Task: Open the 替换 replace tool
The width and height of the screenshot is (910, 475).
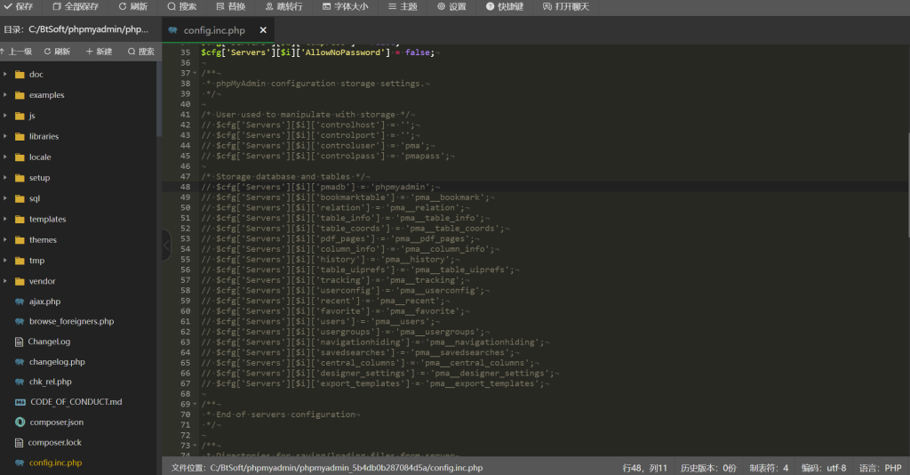Action: (x=230, y=6)
